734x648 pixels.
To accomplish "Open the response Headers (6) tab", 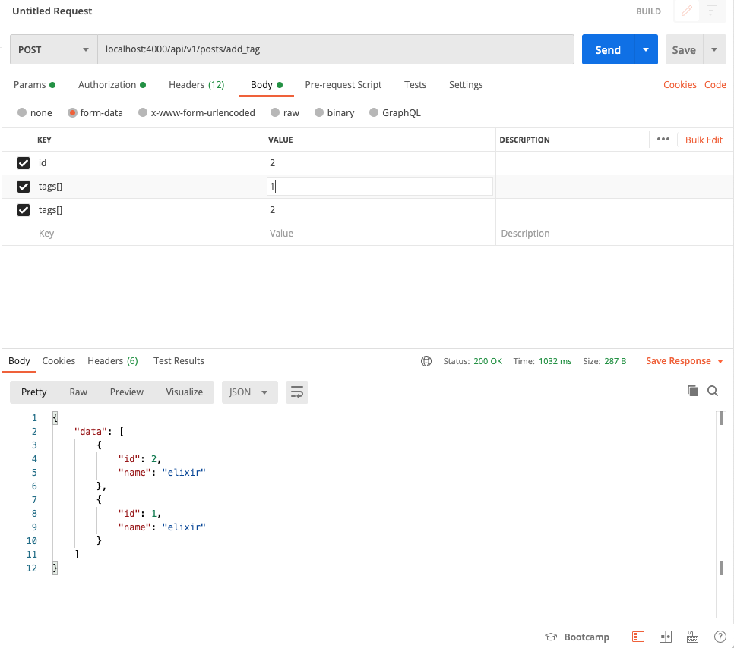I will point(112,361).
